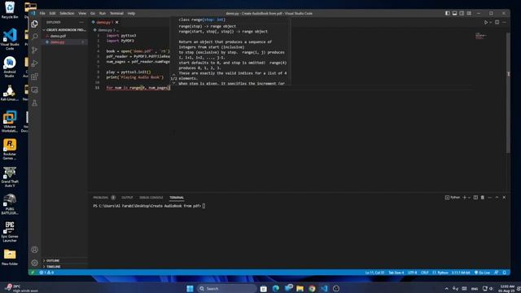This screenshot has width=521, height=293.
Task: Open Explorer views ellipsis menu
Action: [81, 22]
